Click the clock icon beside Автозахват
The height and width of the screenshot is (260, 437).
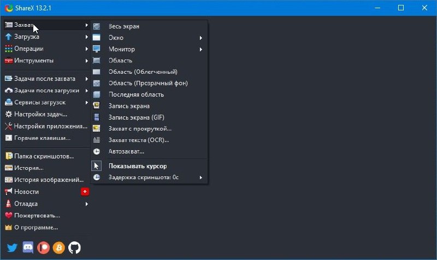click(97, 151)
